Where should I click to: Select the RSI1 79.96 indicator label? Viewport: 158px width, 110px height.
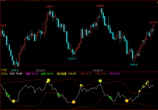click(x=16, y=74)
